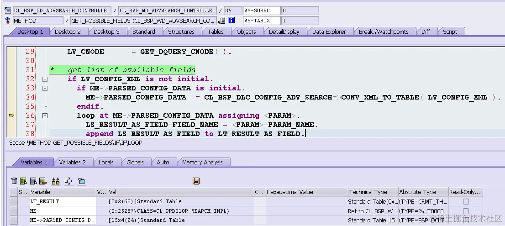Click the program document icon beside class name

pos(8,11)
